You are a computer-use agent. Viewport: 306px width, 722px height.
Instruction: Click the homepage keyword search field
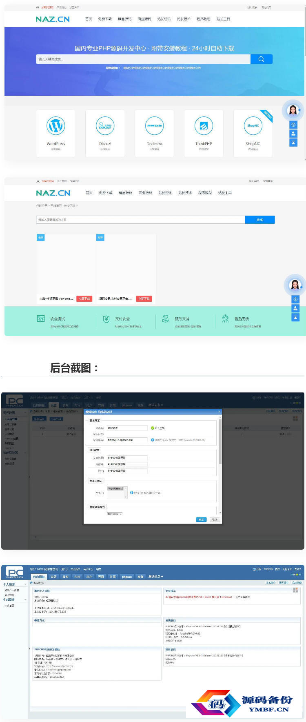143,59
